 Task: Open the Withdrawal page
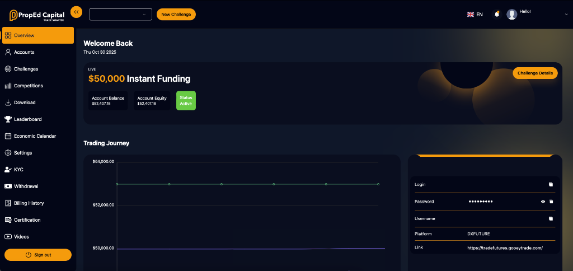[38, 186]
